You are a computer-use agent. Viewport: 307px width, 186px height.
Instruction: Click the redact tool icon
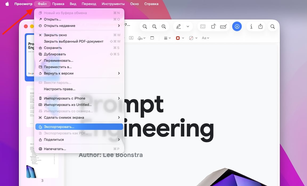tap(203, 26)
